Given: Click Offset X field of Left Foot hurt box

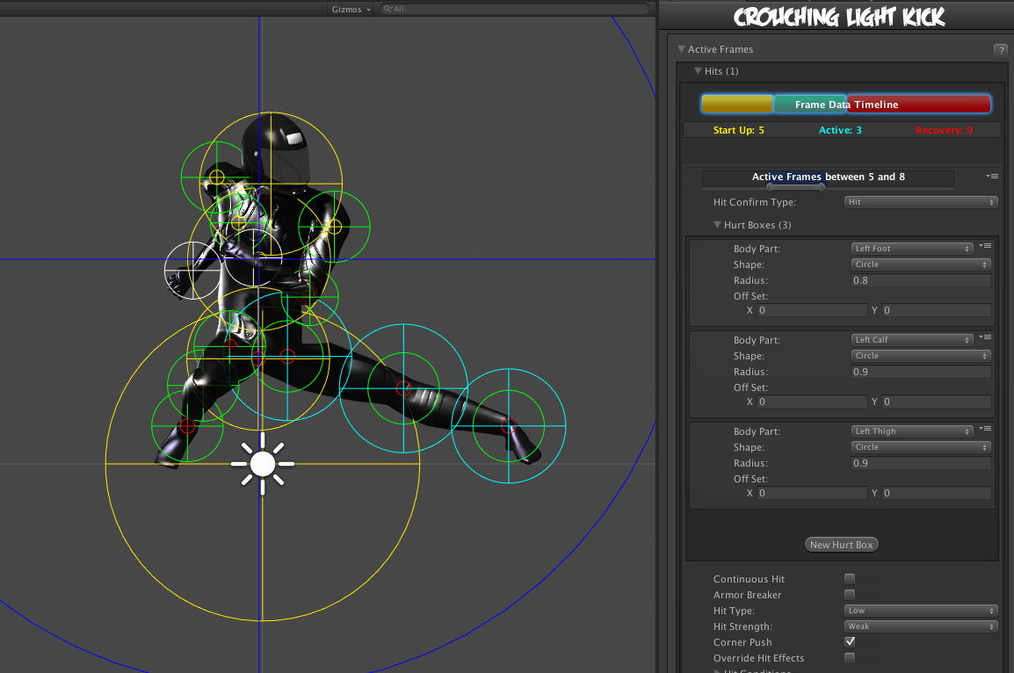Looking at the screenshot, I should pyautogui.click(x=812, y=310).
